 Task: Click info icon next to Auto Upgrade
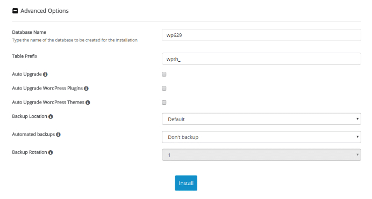point(45,75)
